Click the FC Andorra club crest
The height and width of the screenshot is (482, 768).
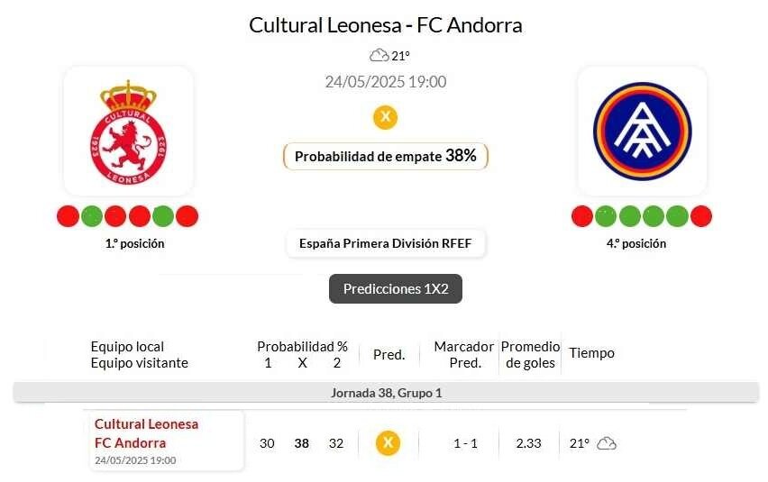(x=642, y=131)
